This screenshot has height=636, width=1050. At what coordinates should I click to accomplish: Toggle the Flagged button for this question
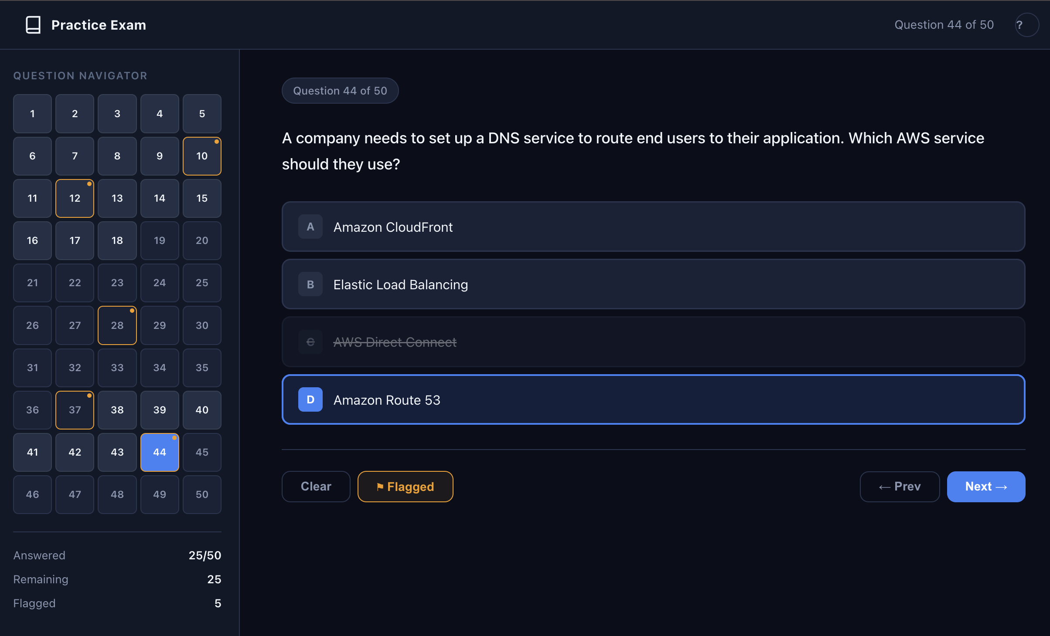pyautogui.click(x=406, y=487)
